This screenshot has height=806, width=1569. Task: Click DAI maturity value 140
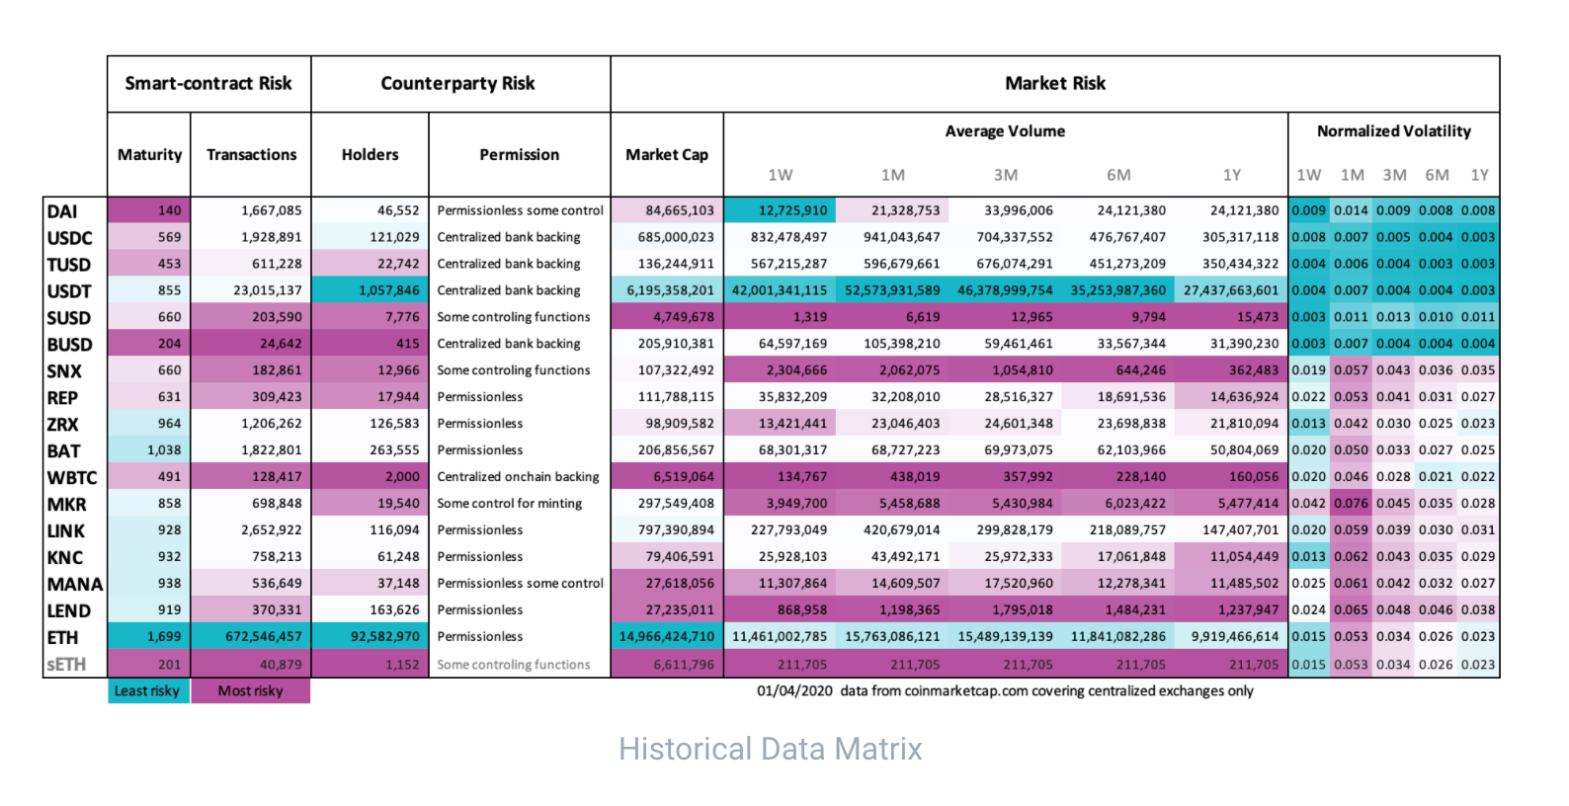(170, 210)
